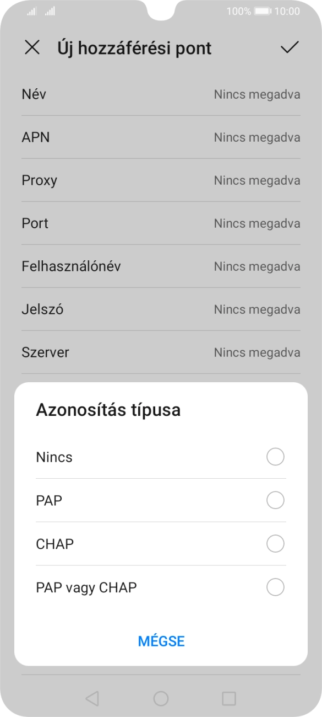
Task: Tap the Azonosítás típusa dialog title
Action: [107, 410]
